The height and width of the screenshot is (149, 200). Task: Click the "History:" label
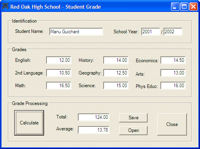pyautogui.click(x=86, y=60)
